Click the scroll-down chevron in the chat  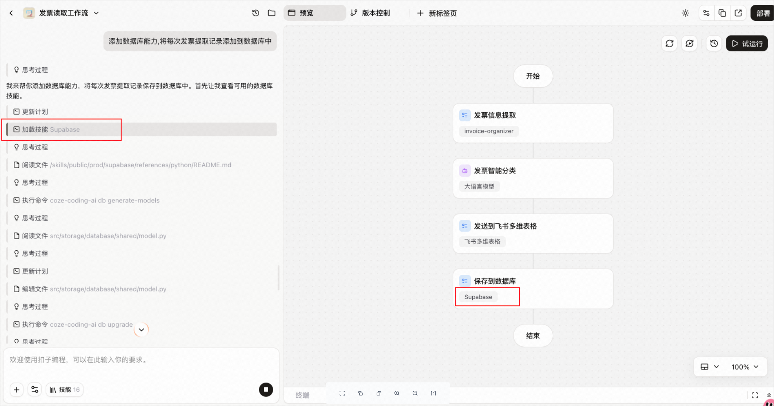click(141, 330)
